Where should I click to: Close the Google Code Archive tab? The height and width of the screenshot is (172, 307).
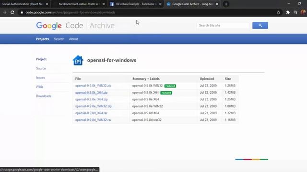pyautogui.click(x=217, y=4)
